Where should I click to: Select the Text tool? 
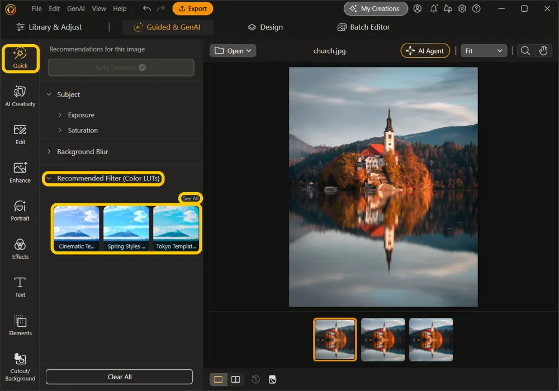pos(20,287)
